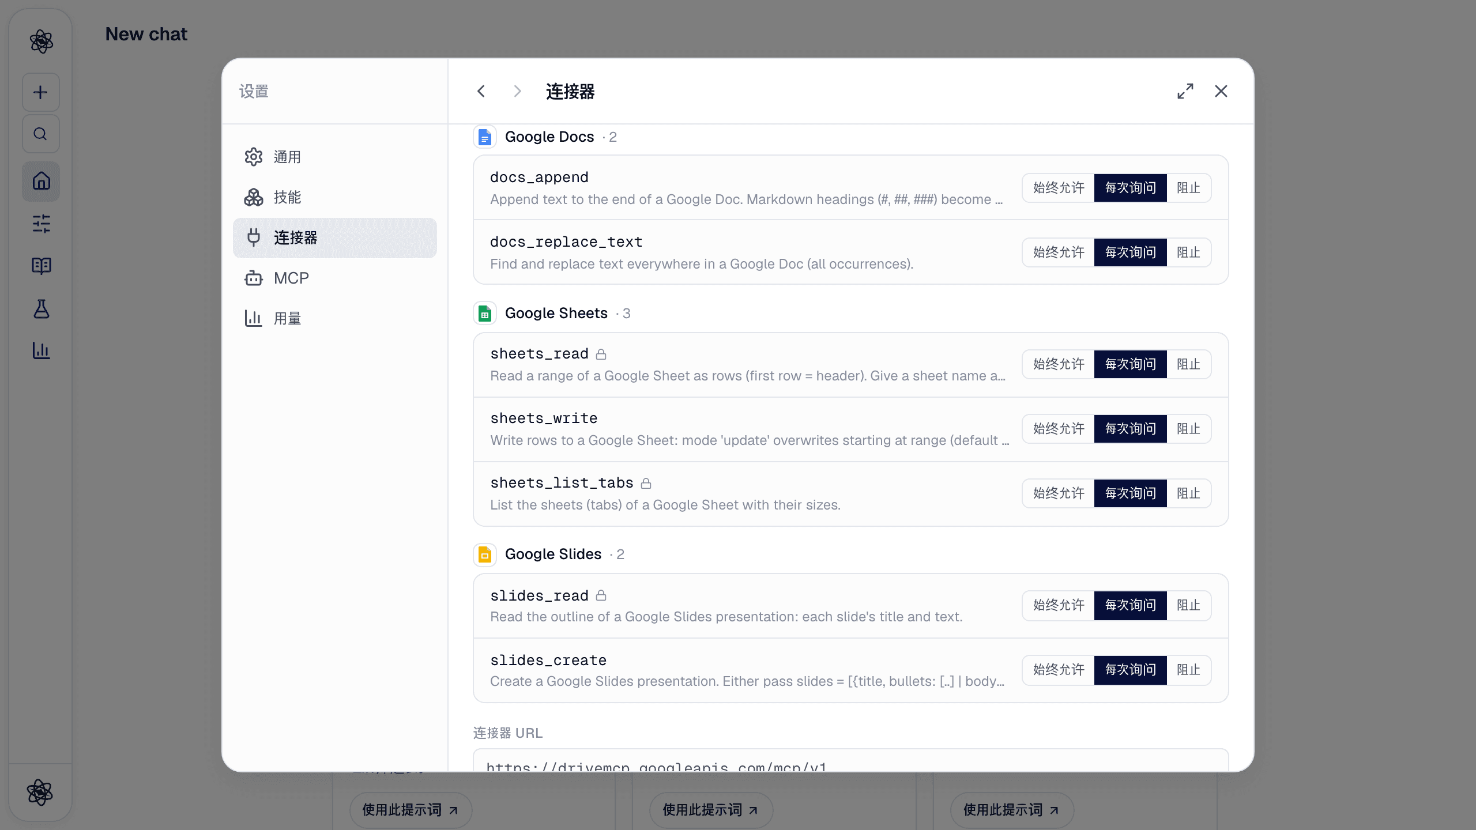Set docs_append to 阻止
This screenshot has height=830, width=1476.
click(x=1188, y=188)
